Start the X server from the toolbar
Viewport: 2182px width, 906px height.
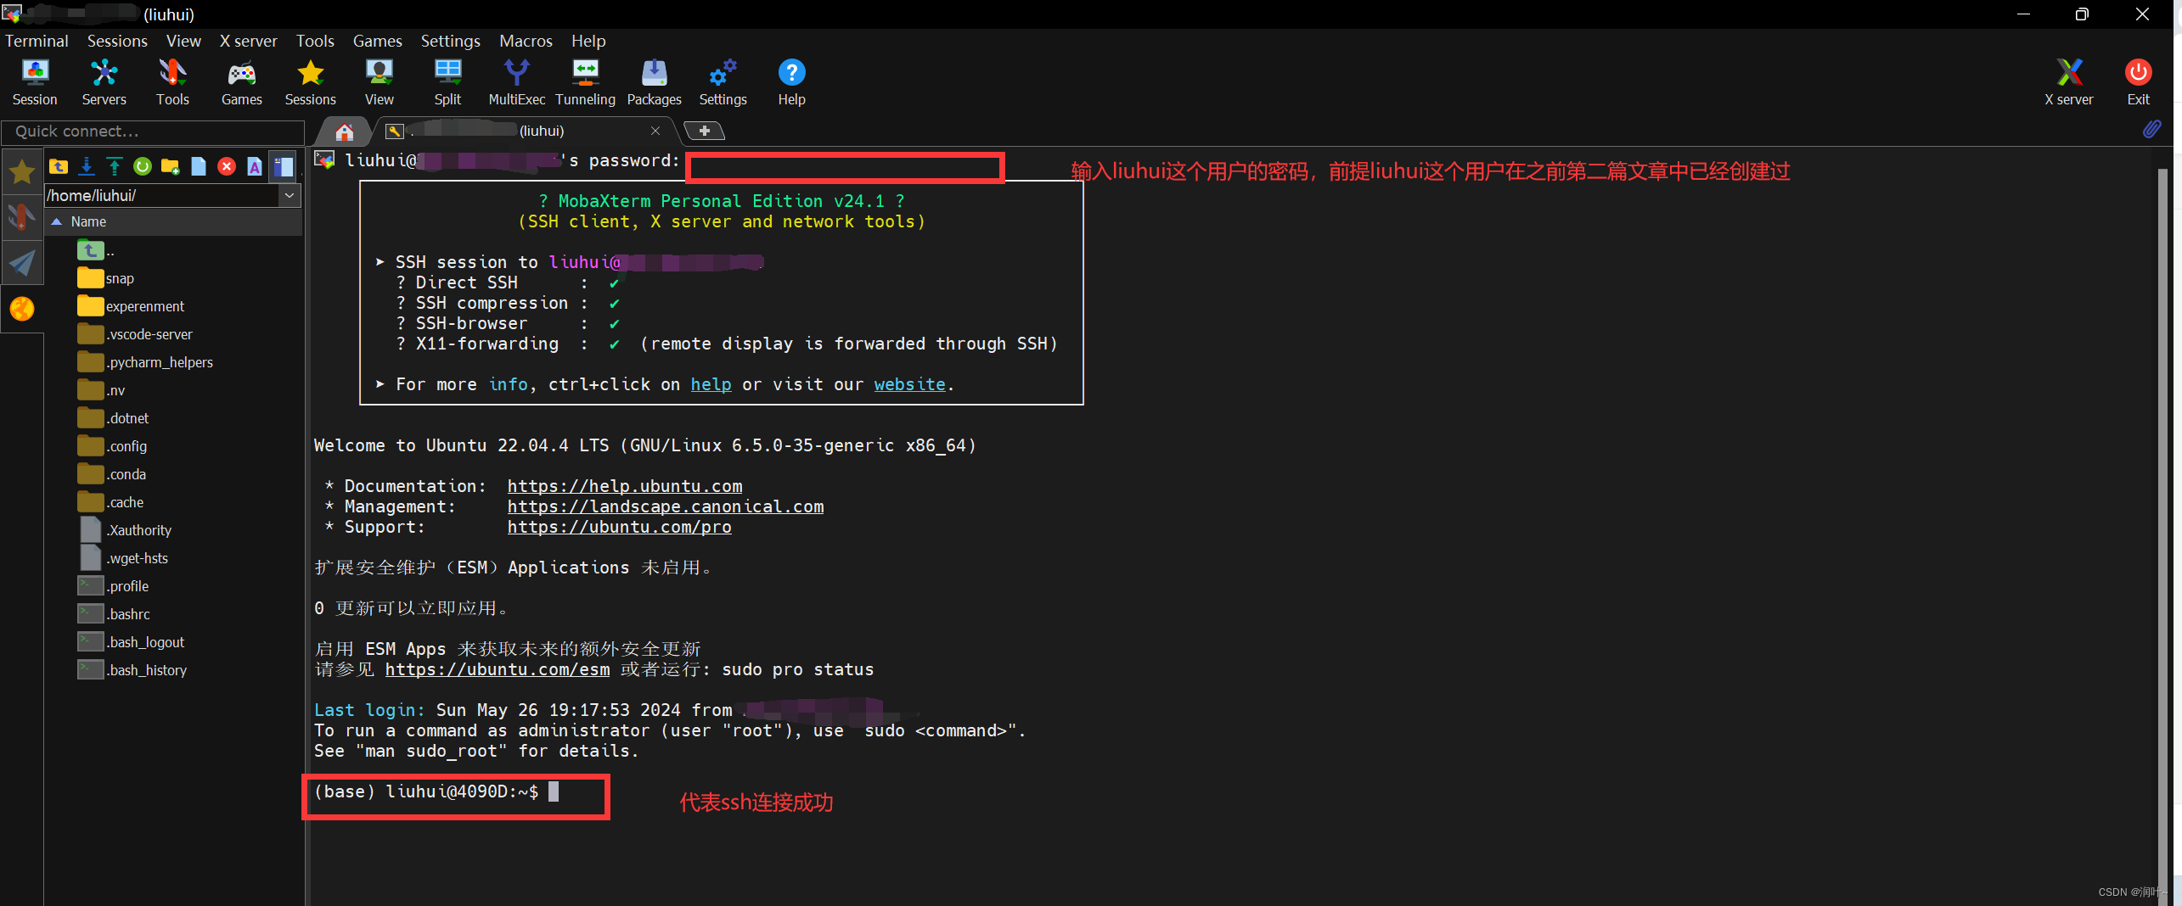click(2070, 81)
